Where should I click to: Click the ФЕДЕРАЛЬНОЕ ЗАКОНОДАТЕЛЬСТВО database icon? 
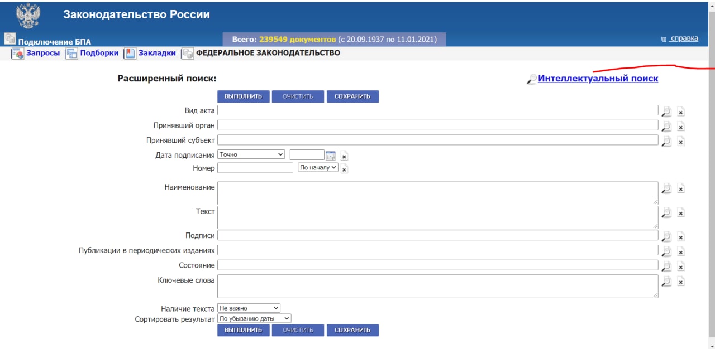pos(187,54)
